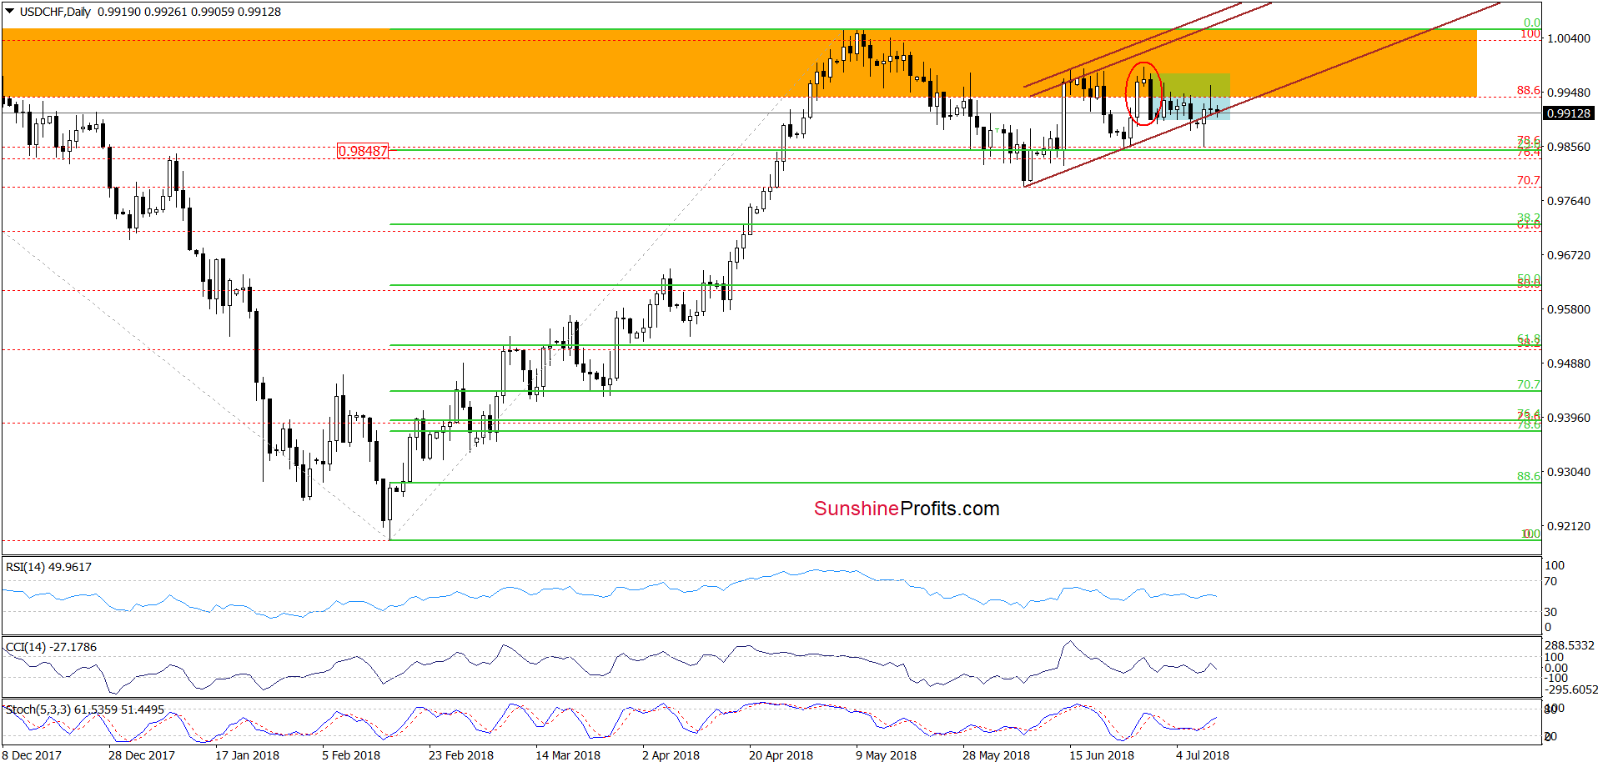Click the 28 Dec 2017 date label
1598x767 pixels.
tap(142, 755)
